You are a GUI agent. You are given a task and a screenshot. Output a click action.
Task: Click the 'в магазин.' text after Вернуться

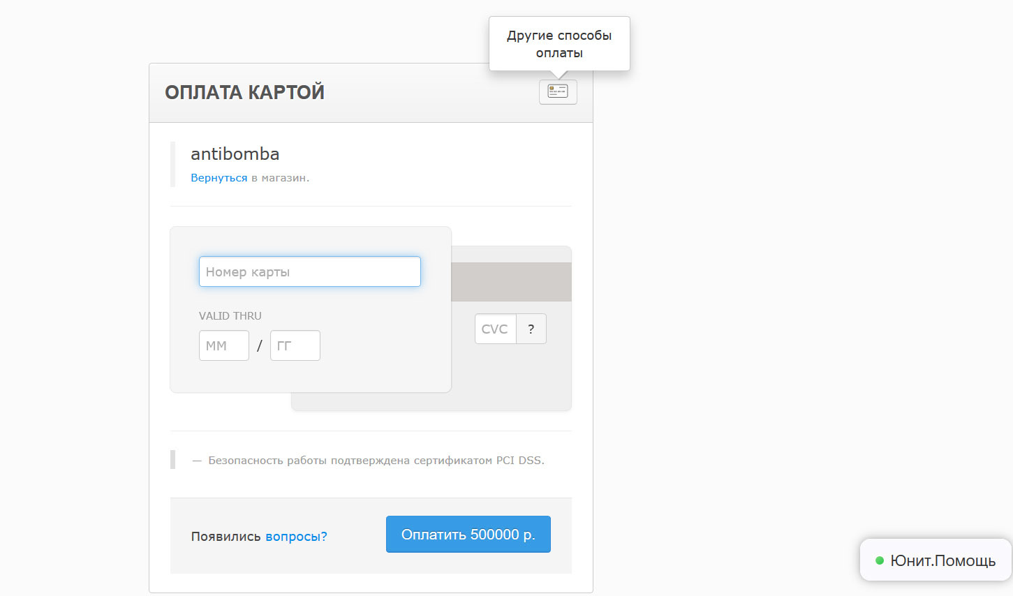coord(280,178)
